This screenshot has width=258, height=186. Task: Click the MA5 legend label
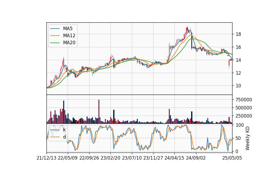pyautogui.click(x=68, y=29)
